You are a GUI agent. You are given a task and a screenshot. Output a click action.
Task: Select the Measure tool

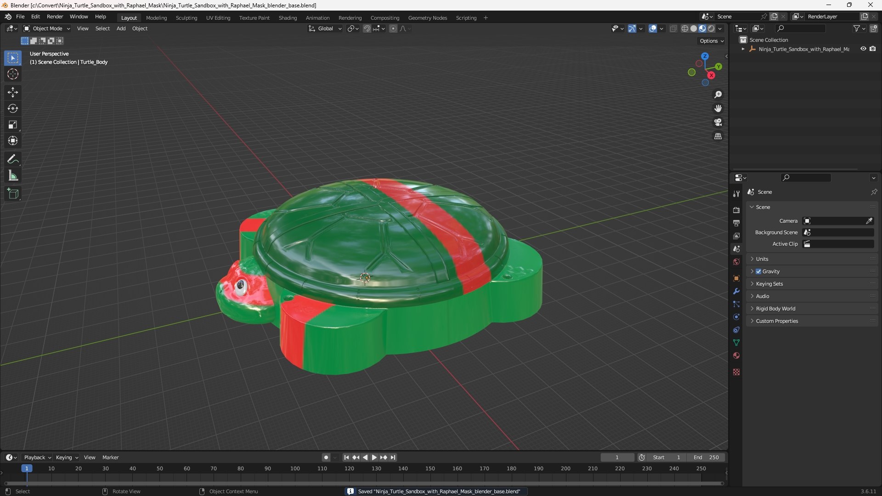tap(13, 175)
